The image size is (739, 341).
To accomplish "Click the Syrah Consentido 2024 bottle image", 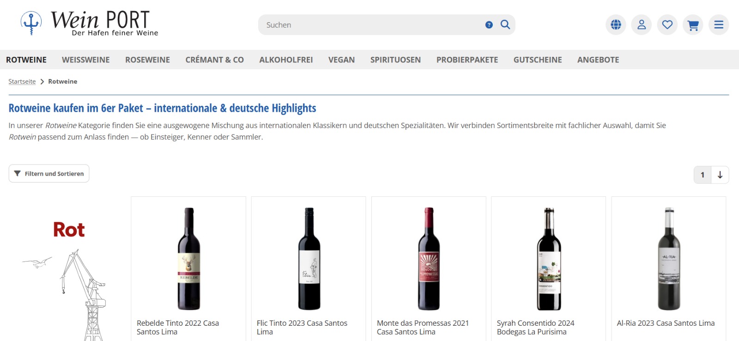I will [x=549, y=259].
